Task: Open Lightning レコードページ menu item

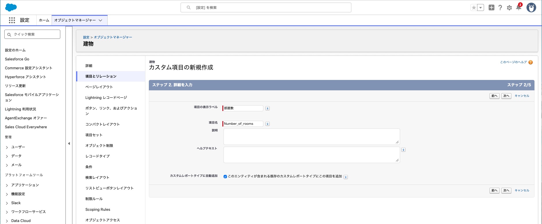Action: (106, 97)
